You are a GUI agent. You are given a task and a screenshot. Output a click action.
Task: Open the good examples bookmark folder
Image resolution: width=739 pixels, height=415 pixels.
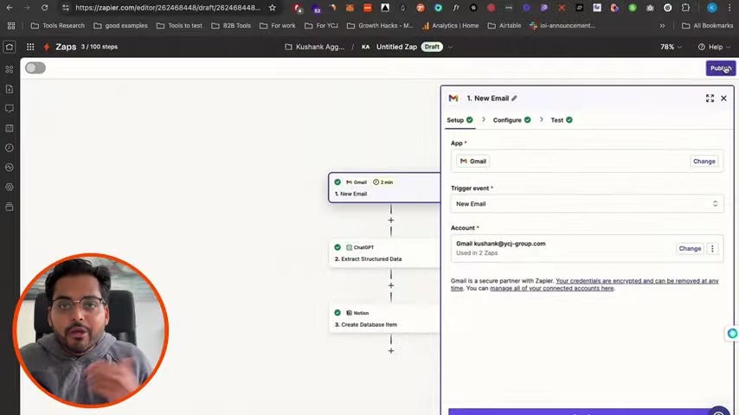click(x=120, y=25)
